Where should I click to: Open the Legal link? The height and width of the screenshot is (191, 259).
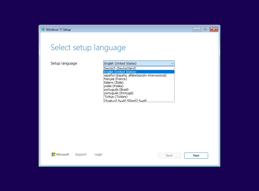pos(98,154)
